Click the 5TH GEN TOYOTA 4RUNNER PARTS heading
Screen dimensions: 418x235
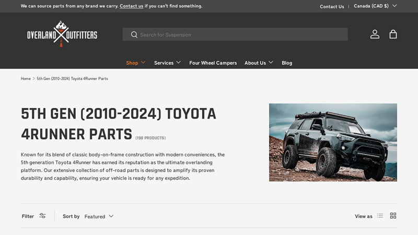coord(119,124)
